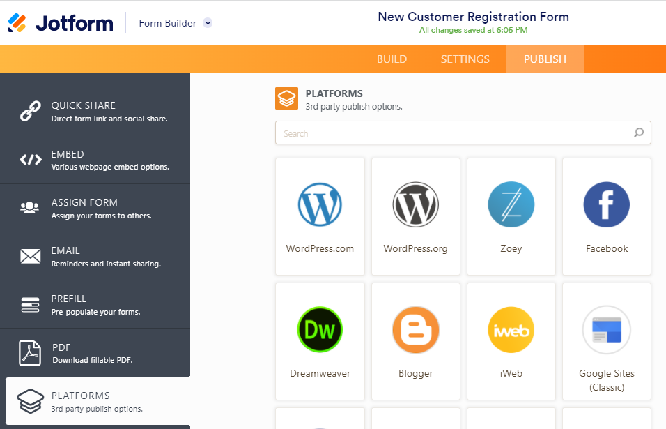Screen dimensions: 666x429
Task: Open PDF menu item
Action: [x=95, y=353]
